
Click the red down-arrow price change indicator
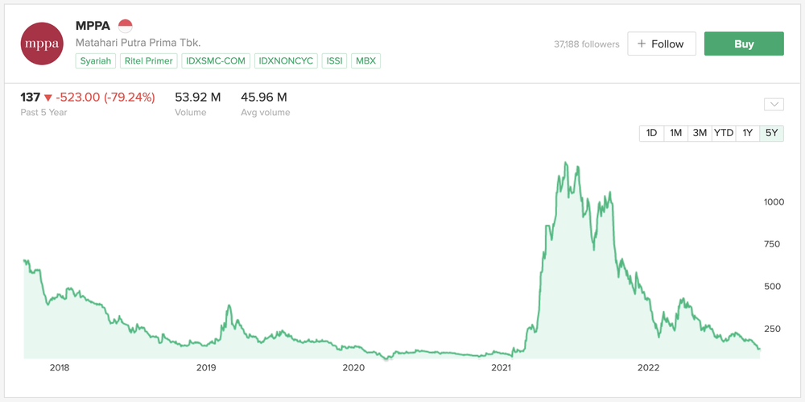coord(48,97)
